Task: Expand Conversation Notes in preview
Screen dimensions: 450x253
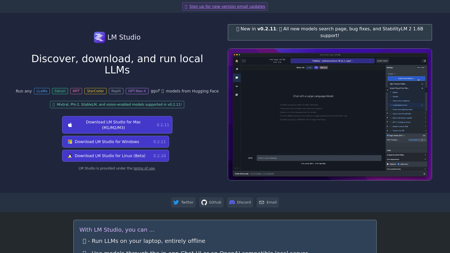Action: point(406,169)
